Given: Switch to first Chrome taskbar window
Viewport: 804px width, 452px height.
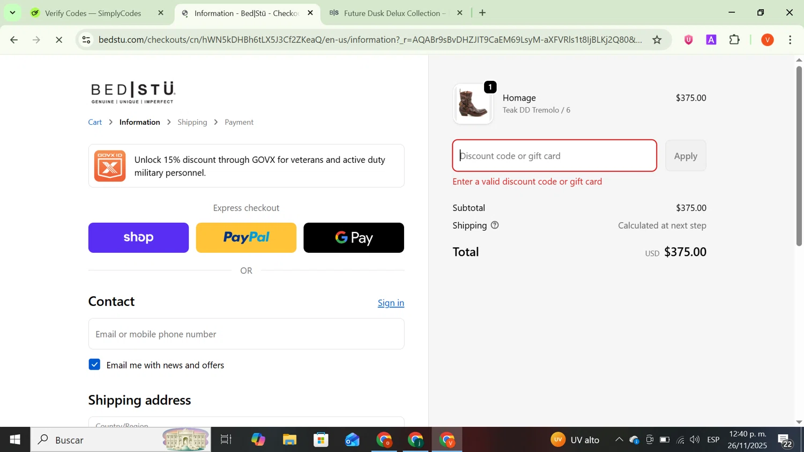Looking at the screenshot, I should pyautogui.click(x=384, y=440).
